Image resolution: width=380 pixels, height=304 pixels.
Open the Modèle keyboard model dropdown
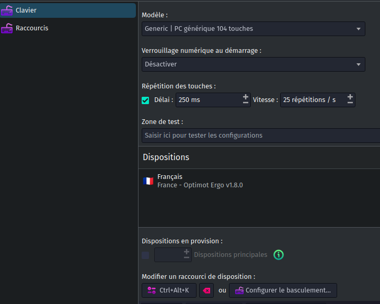[254, 29]
